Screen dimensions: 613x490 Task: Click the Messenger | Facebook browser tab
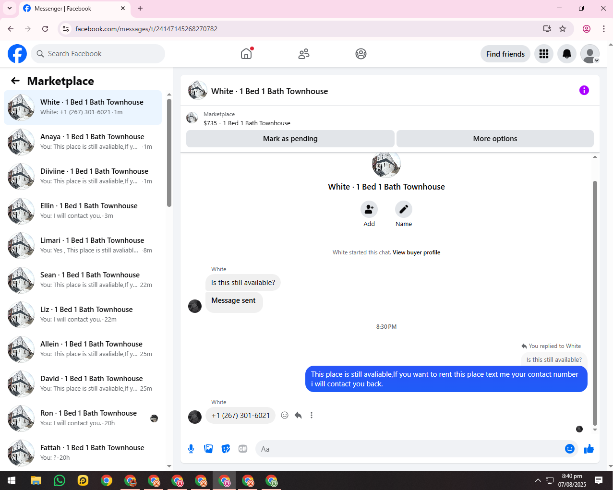click(74, 8)
